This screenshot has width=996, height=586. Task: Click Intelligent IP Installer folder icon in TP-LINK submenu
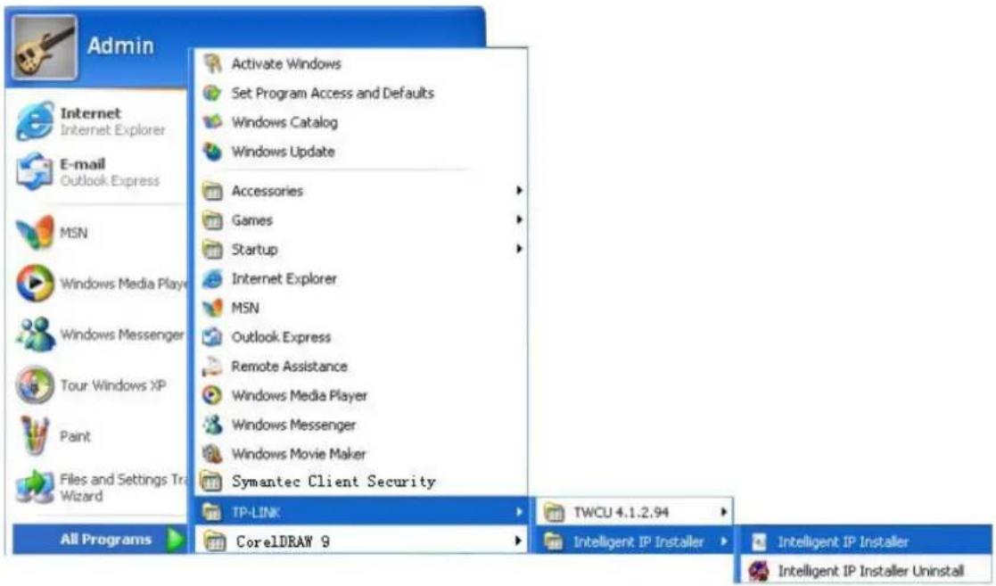tap(554, 541)
